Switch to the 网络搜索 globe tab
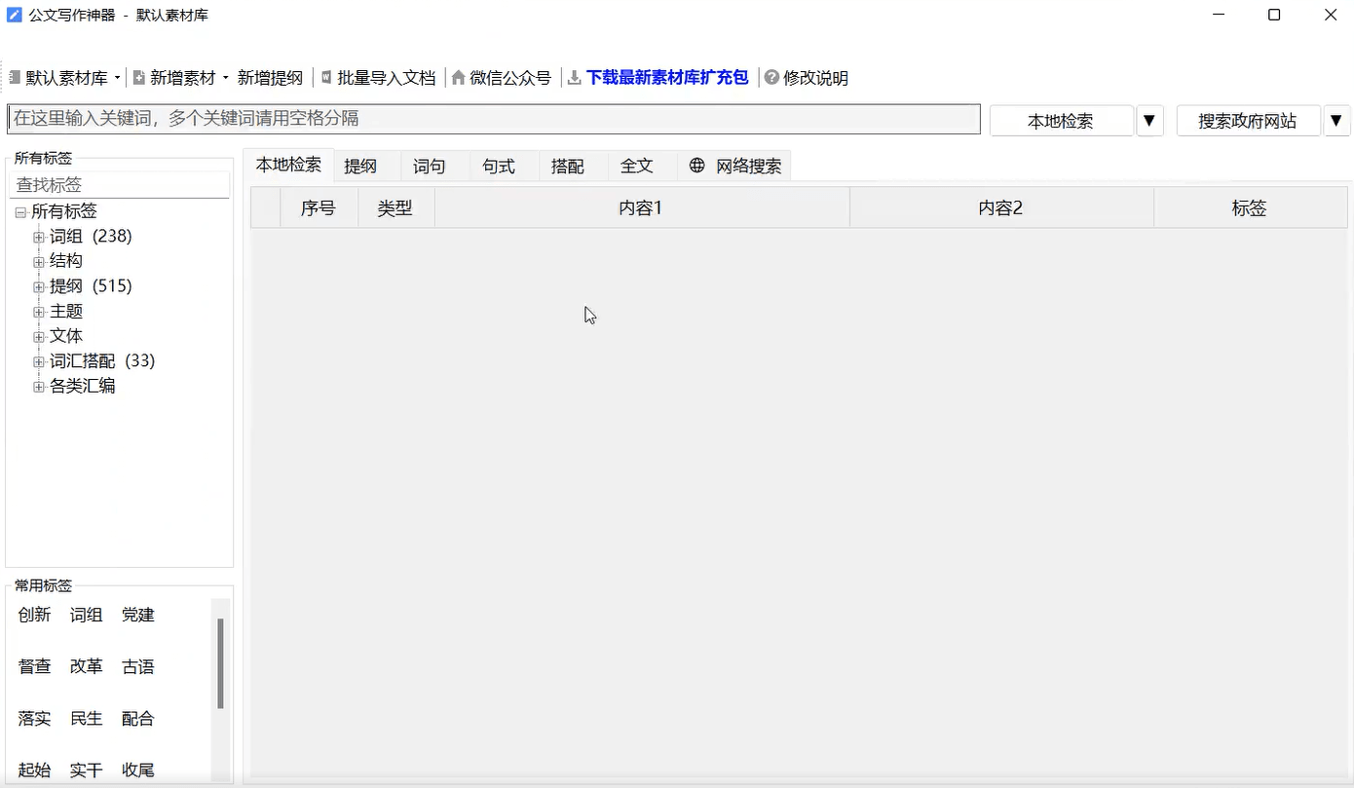 coord(696,166)
